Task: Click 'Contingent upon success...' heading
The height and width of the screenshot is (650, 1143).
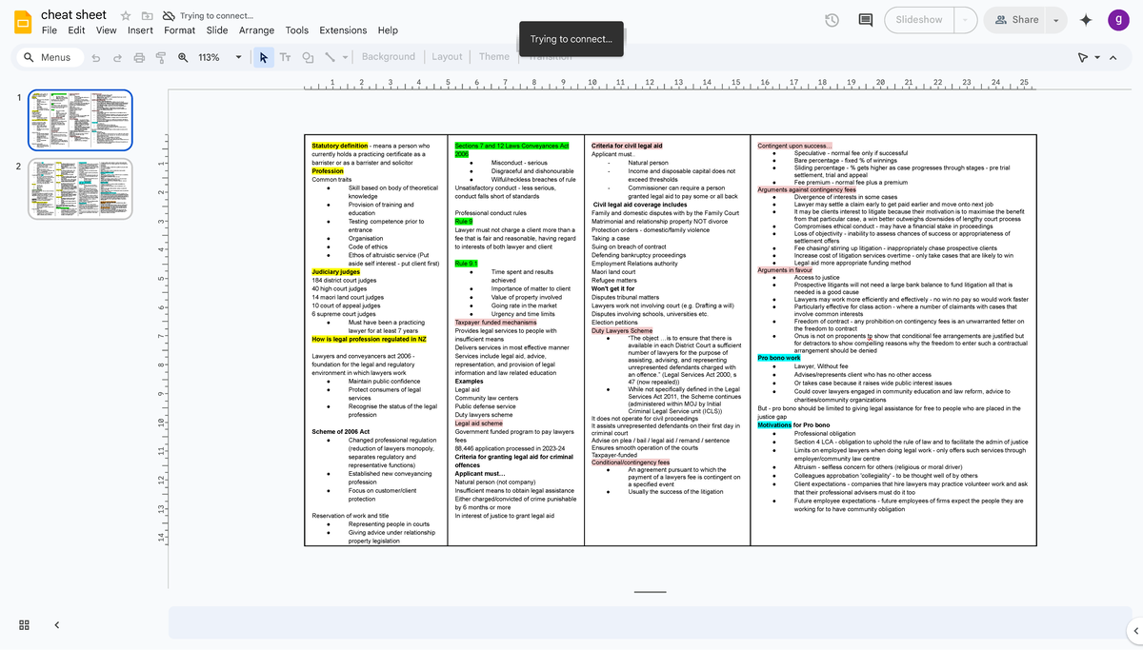Action: [x=794, y=146]
